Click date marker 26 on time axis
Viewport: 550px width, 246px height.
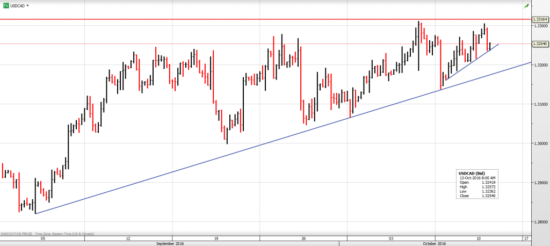click(303, 238)
